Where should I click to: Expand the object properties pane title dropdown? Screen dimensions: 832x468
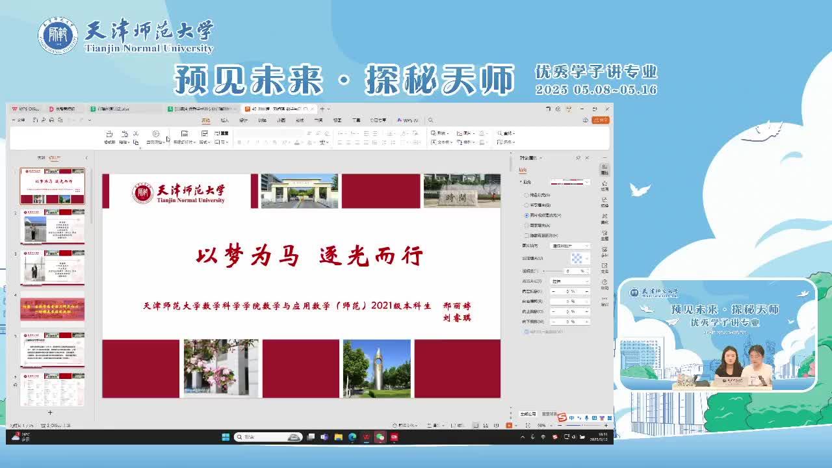pos(541,158)
